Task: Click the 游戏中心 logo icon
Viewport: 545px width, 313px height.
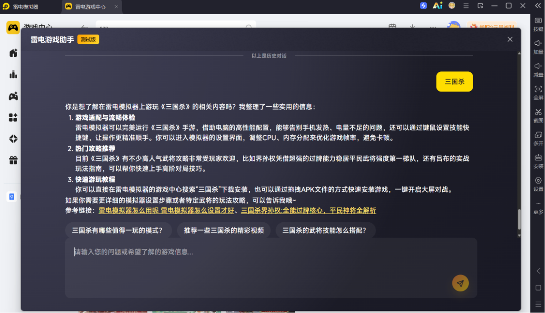Action: 13,28
